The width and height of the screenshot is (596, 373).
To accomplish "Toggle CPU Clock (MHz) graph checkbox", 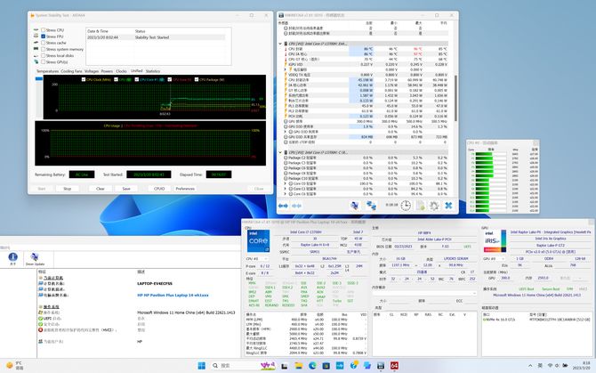I will pos(84,79).
